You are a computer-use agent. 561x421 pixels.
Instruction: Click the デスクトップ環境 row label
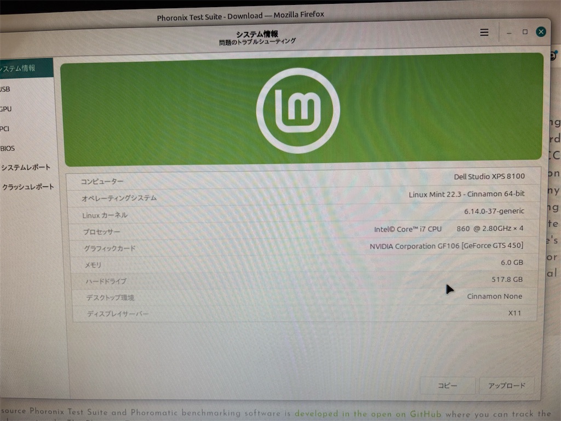click(110, 298)
